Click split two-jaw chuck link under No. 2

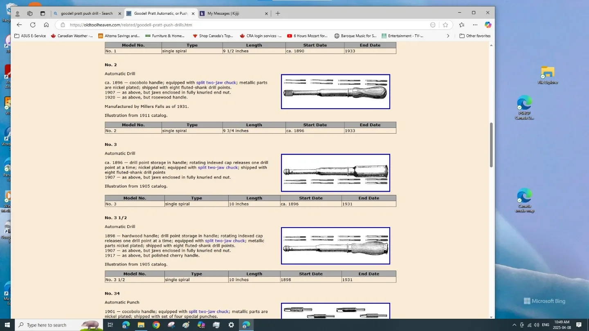[216, 83]
